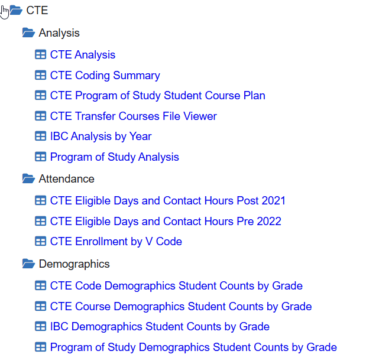Collapse the Demographics folder icon
This screenshot has height=364, width=379.
(28, 264)
